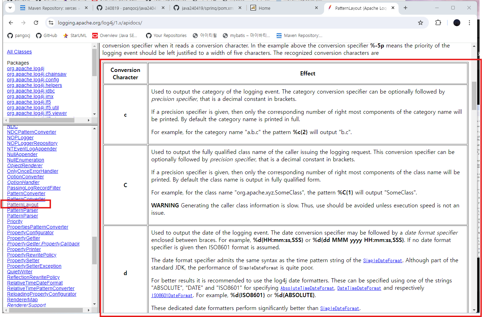Select the PatternLayout Apache Log tab
This screenshot has height=317, width=482.
[x=360, y=8]
